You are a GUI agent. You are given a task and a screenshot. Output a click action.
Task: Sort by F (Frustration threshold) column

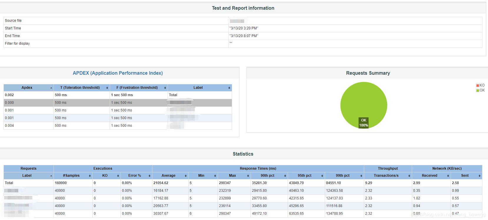click(x=139, y=88)
